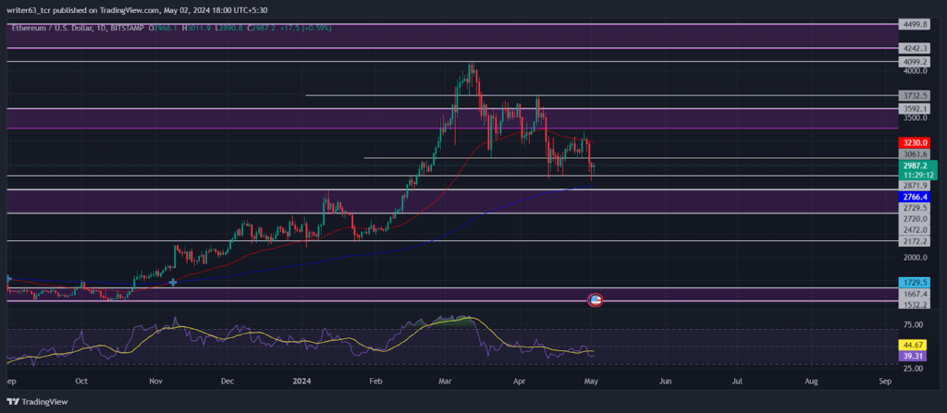This screenshot has width=947, height=413.
Task: Select the 4499.8 price level label
Action: [913, 25]
